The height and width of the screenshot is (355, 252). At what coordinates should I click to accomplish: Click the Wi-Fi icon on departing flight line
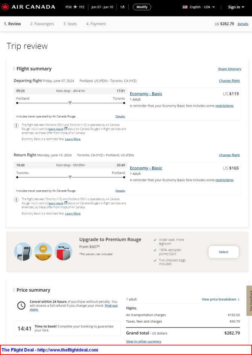[70, 103]
